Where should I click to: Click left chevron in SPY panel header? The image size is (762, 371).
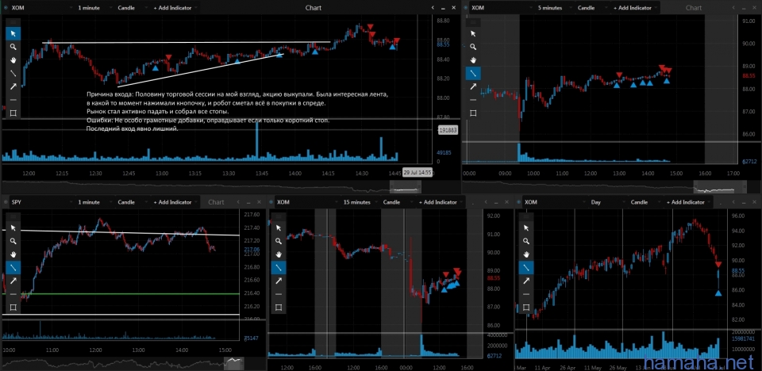pos(238,202)
